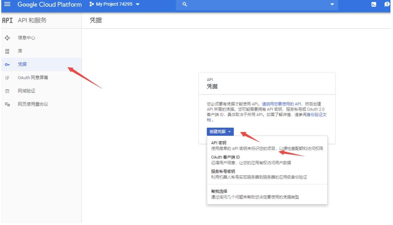
Task: Click the 网页使用量协议 icon
Action: [7, 104]
